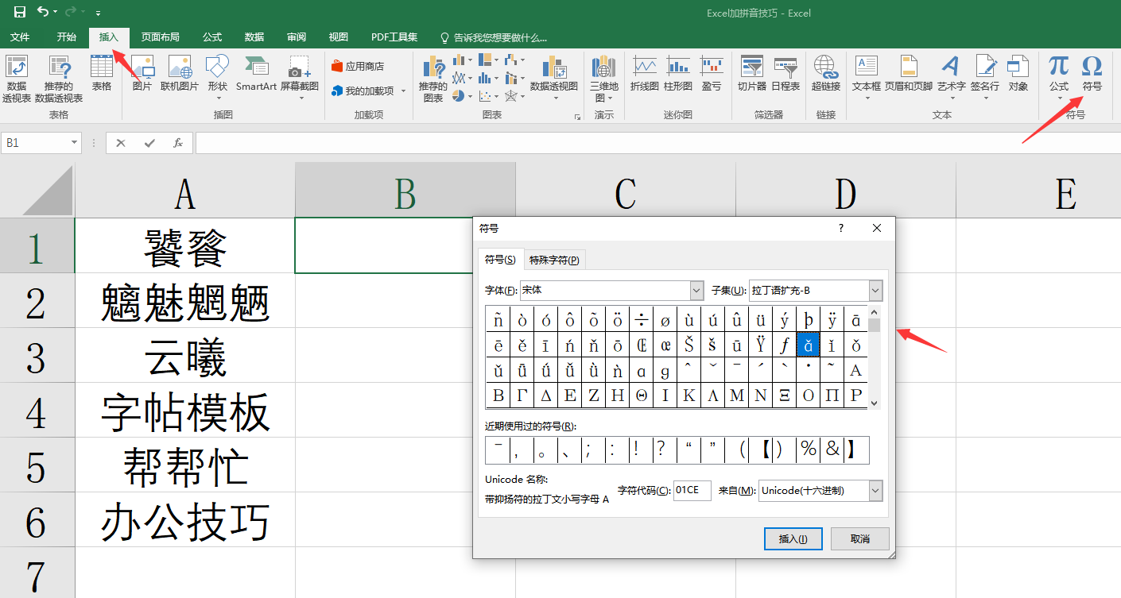Click the 取消 cancel button
1121x598 pixels.
[x=859, y=538]
